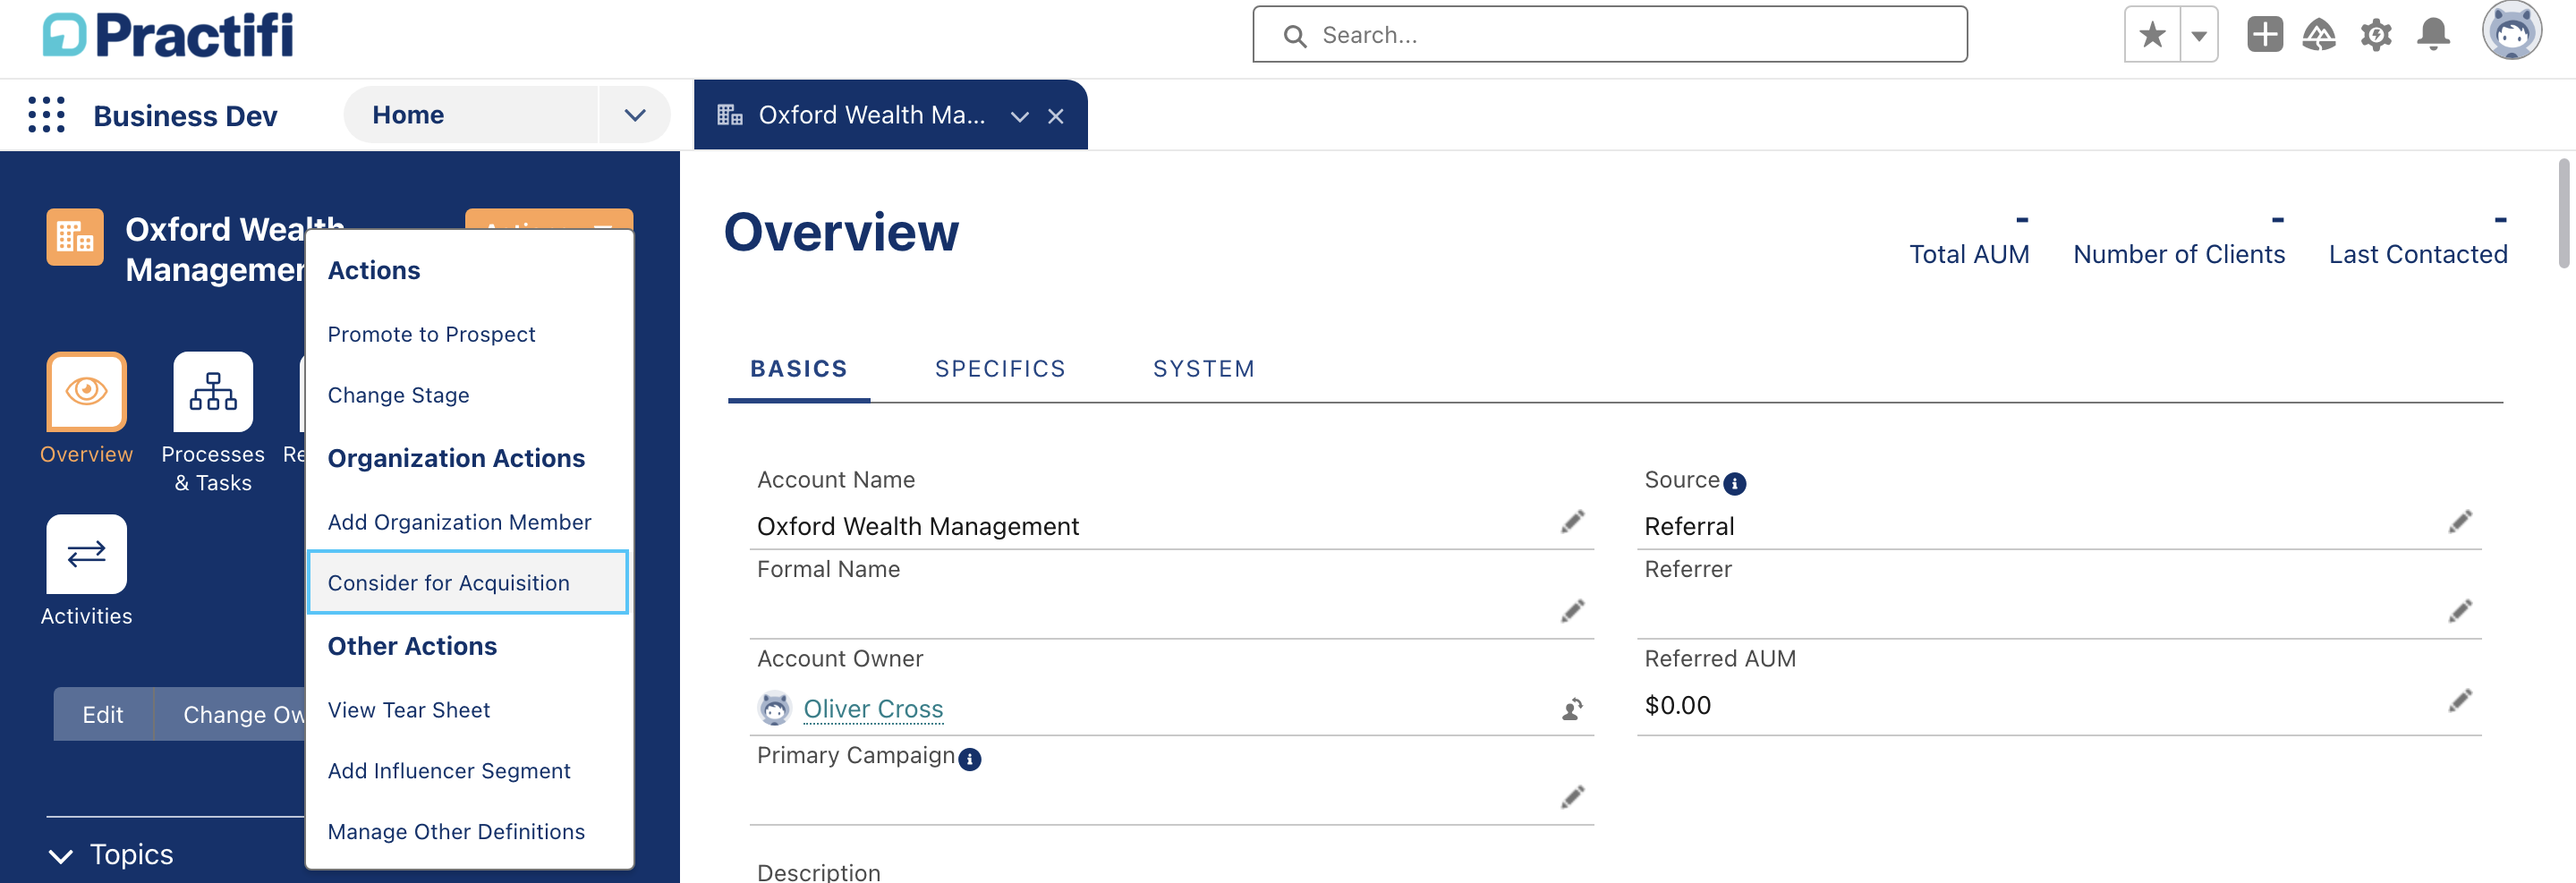Click into the Search field
This screenshot has height=883, width=2576.
pyautogui.click(x=1609, y=35)
